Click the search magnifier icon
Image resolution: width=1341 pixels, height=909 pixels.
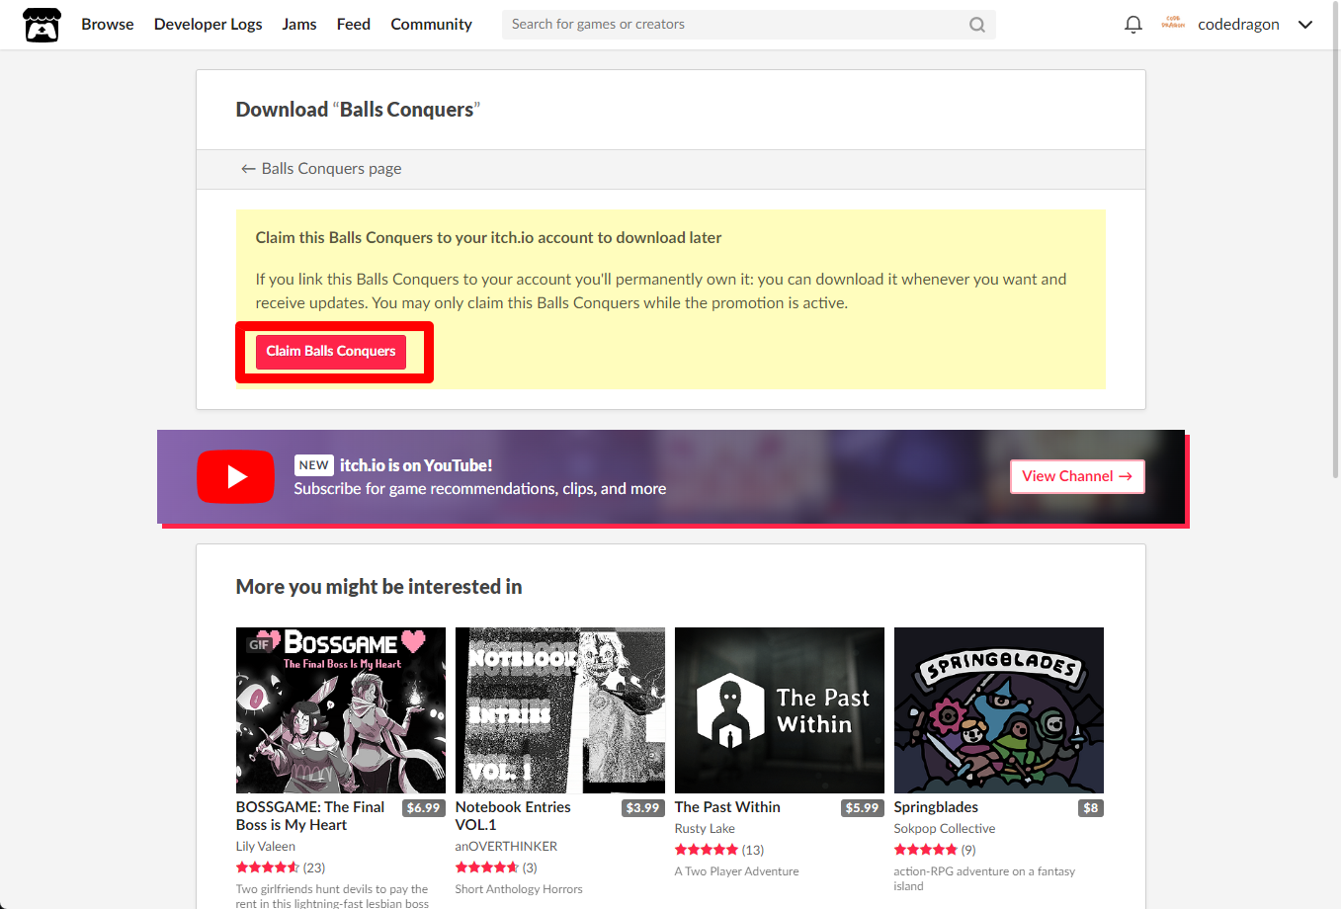(x=976, y=25)
